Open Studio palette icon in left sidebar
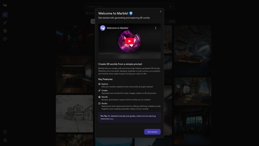Screen dimensions: 259x146 pyautogui.click(x=5, y=39)
